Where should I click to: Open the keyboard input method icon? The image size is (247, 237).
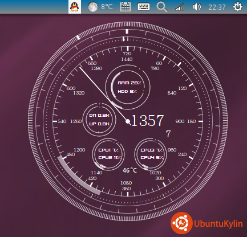click(144, 7)
